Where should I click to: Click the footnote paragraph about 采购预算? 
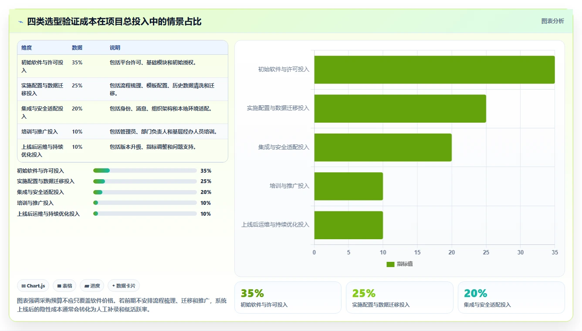pos(122,305)
